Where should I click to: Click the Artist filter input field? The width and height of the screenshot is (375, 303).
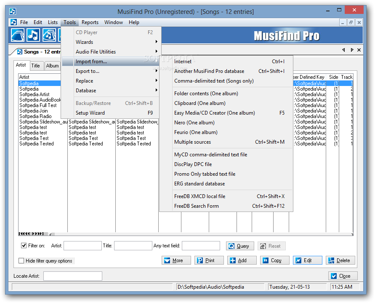[x=83, y=246]
